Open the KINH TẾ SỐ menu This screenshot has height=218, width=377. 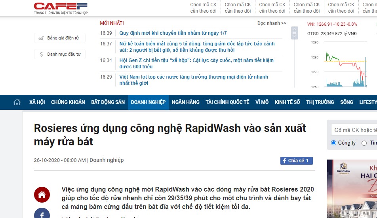pyautogui.click(x=288, y=102)
